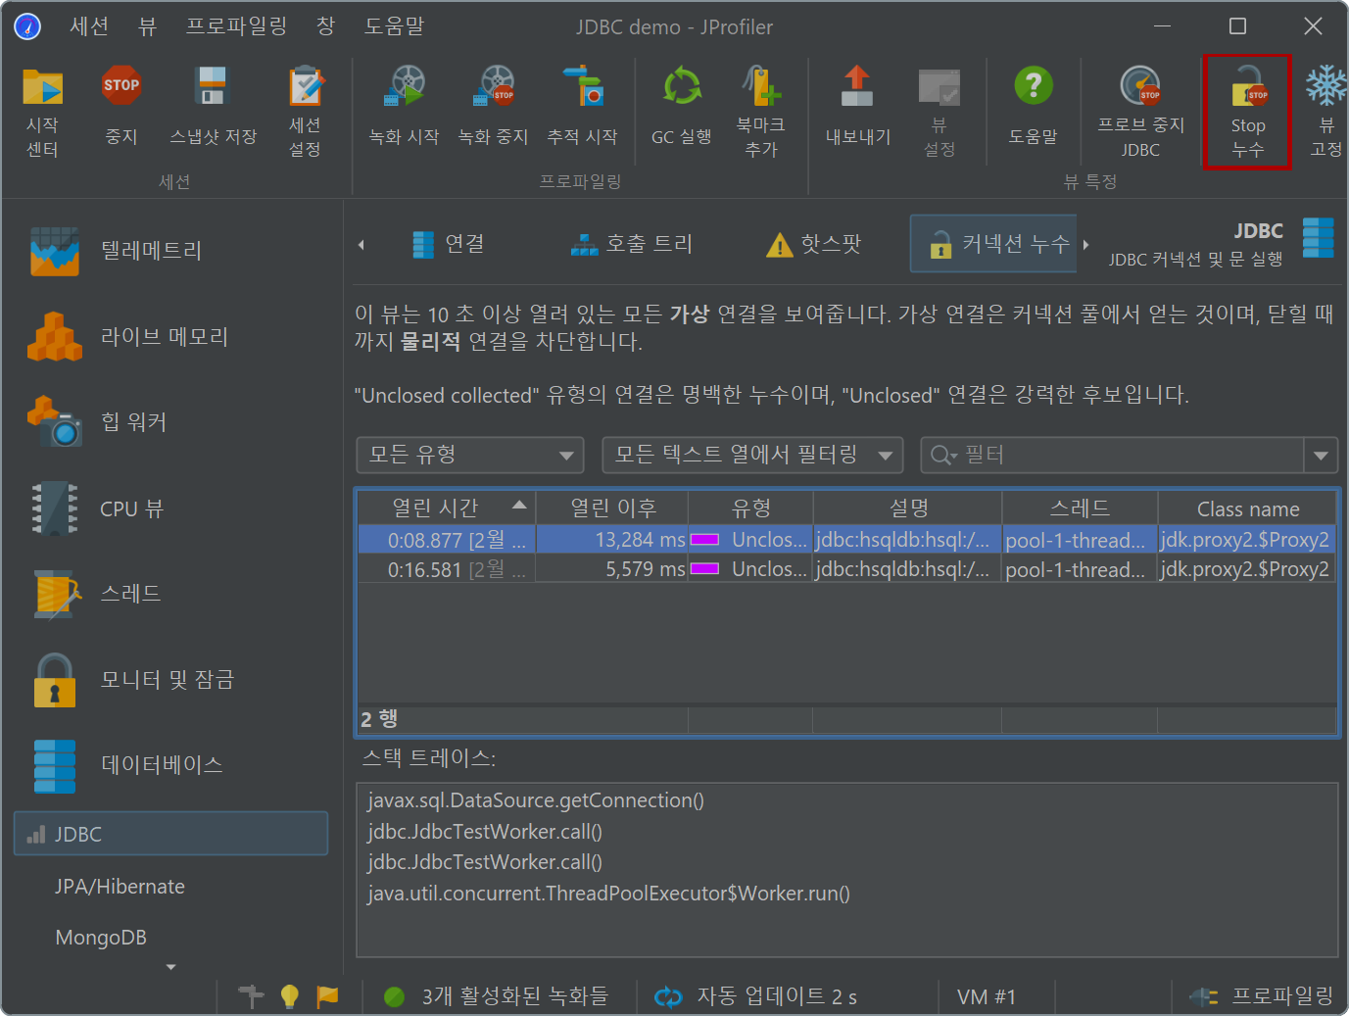Select the JPA/Hibernate sidebar item
This screenshot has width=1349, height=1016.
coord(120,886)
